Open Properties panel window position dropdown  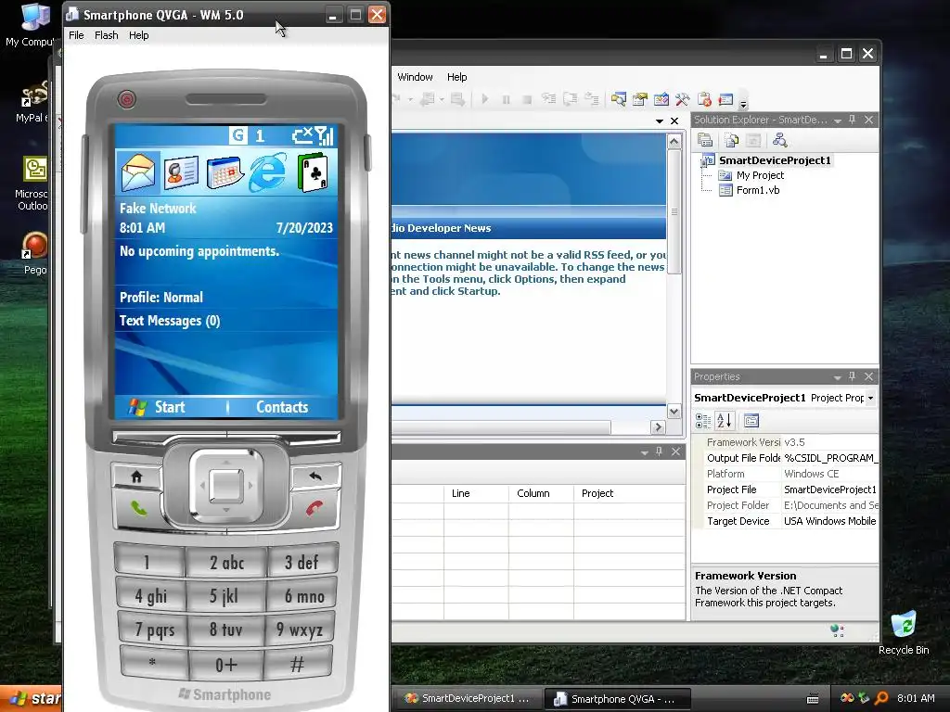click(x=838, y=377)
